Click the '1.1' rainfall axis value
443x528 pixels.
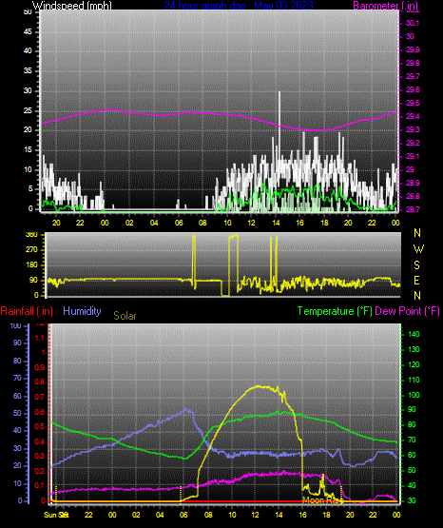(x=40, y=338)
